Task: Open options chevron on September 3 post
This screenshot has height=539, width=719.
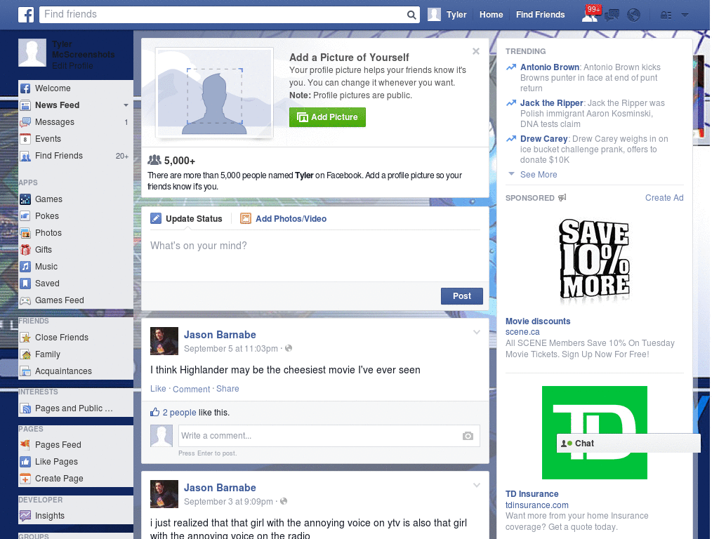Action: coord(477,485)
